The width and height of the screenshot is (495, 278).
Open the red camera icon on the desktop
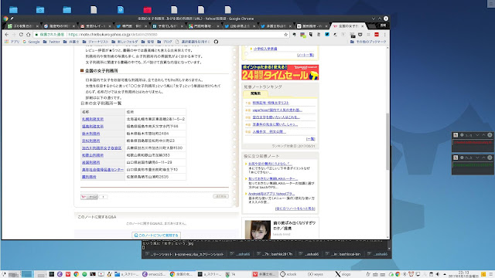148,10
